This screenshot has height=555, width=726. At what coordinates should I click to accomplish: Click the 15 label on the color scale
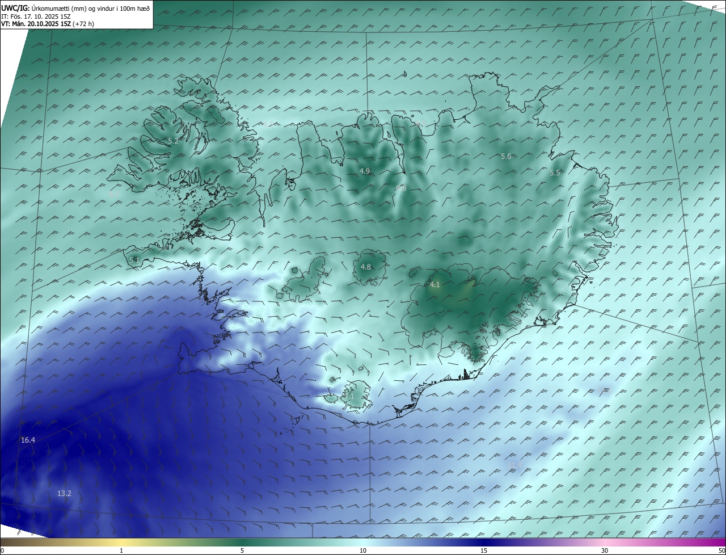tap(484, 550)
